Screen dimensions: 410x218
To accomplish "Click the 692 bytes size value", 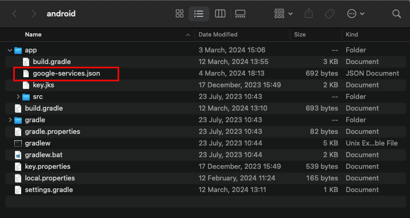I will click(x=322, y=74).
